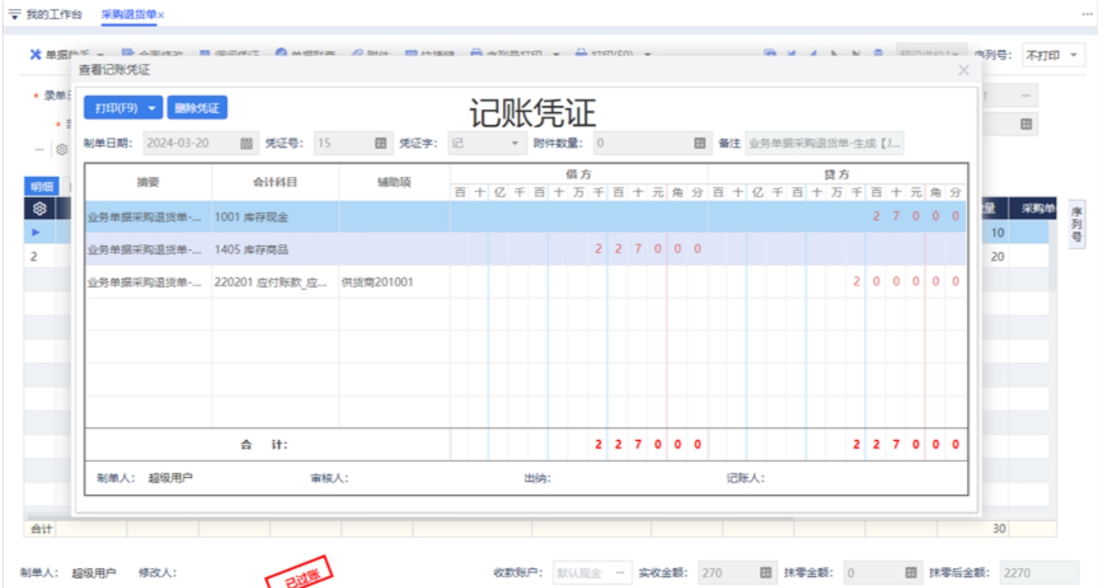
Task: Select the 1405 库存商品 account cell
Action: 275,250
